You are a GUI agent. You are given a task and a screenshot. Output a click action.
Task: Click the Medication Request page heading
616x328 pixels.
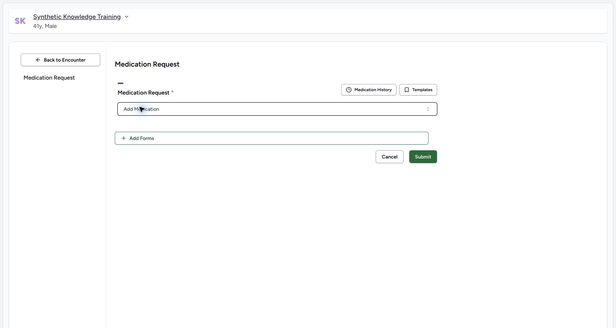[x=147, y=64]
